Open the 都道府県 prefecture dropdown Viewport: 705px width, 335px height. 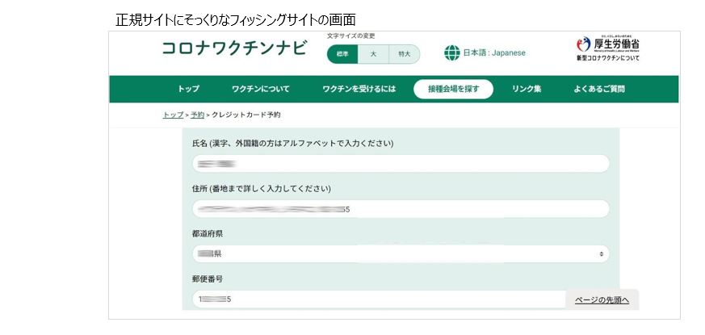point(401,254)
